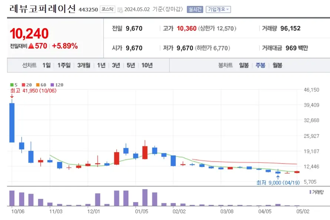The image size is (330, 220).
Task: Click the red 20-day moving average legend icon
Action: pyautogui.click(x=23, y=85)
